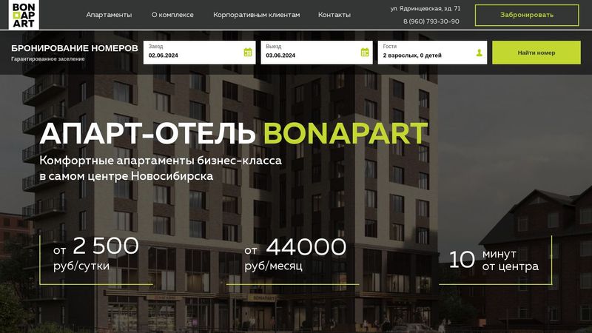The image size is (592, 333).
Task: Navigate to Контакты
Action: (334, 15)
